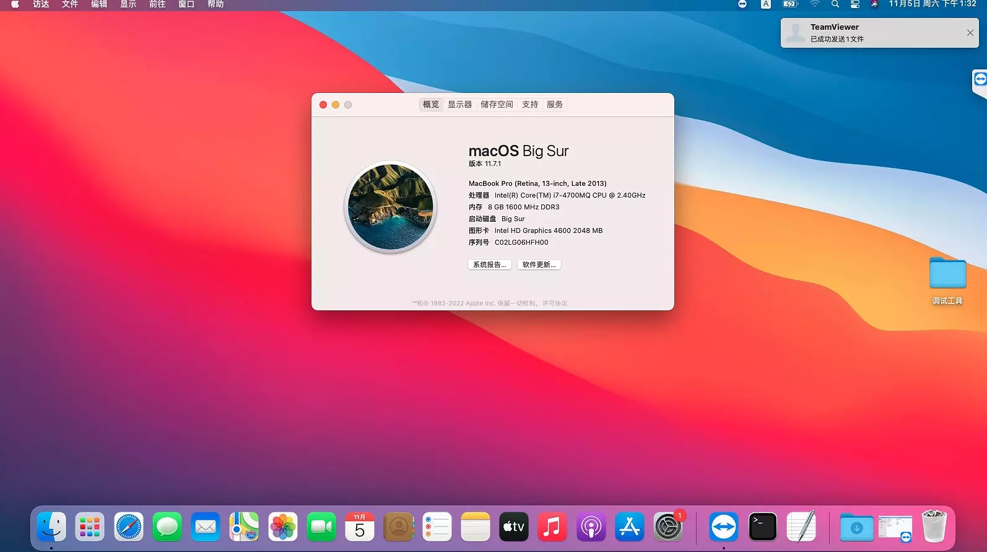The height and width of the screenshot is (552, 987).
Task: Open Wi-Fi menu bar icon
Action: pos(815,4)
